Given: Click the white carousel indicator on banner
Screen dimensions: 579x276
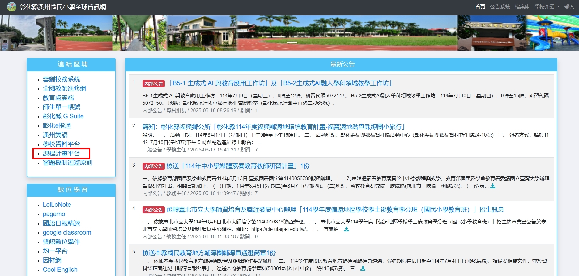Looking at the screenshot, I should pos(292,42).
